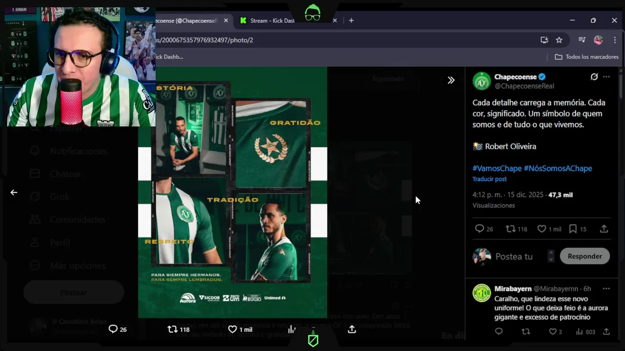Open the tweet's more options menu

pyautogui.click(x=606, y=77)
